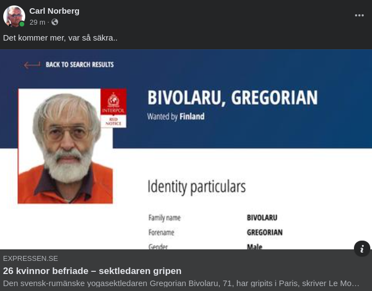
Task: Click the article description about Bivolaru
Action: [x=181, y=283]
